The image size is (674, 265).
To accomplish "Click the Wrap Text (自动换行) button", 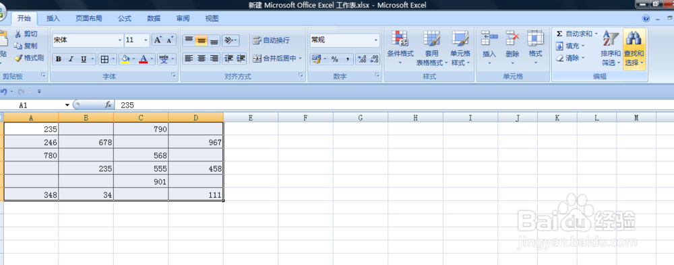I will pos(271,40).
